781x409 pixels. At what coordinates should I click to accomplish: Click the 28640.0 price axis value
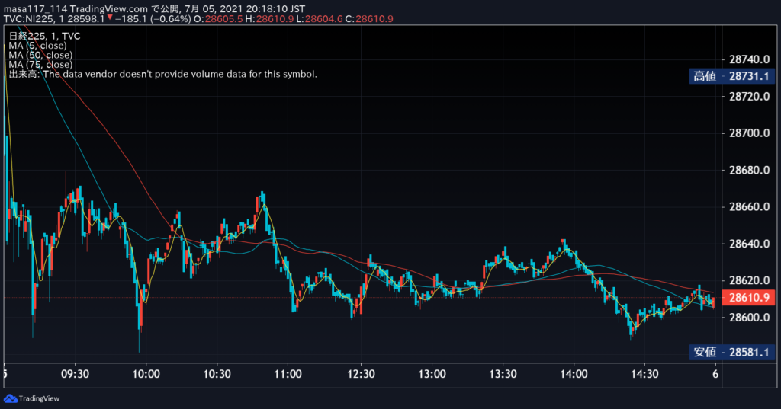pyautogui.click(x=749, y=244)
